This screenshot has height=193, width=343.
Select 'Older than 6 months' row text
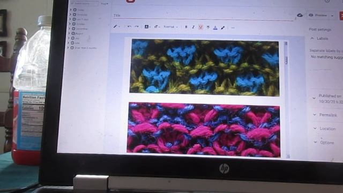[x=86, y=48]
